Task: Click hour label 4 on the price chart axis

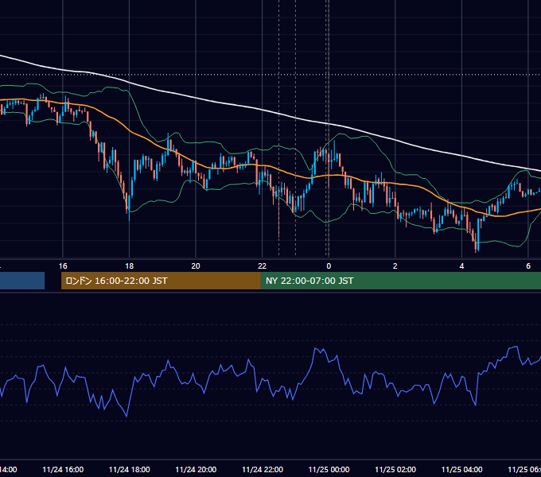Action: [461, 266]
